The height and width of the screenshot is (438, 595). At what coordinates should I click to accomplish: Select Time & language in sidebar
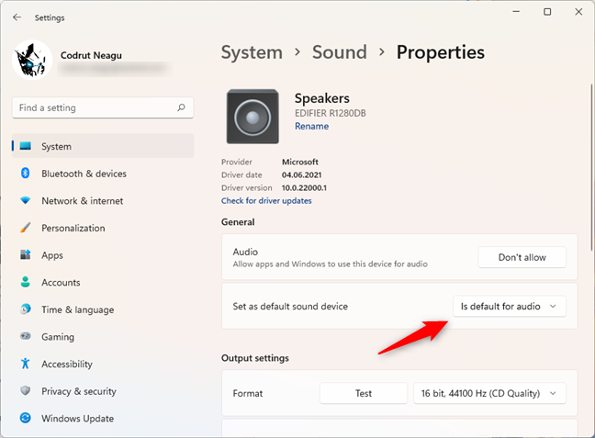pyautogui.click(x=77, y=309)
